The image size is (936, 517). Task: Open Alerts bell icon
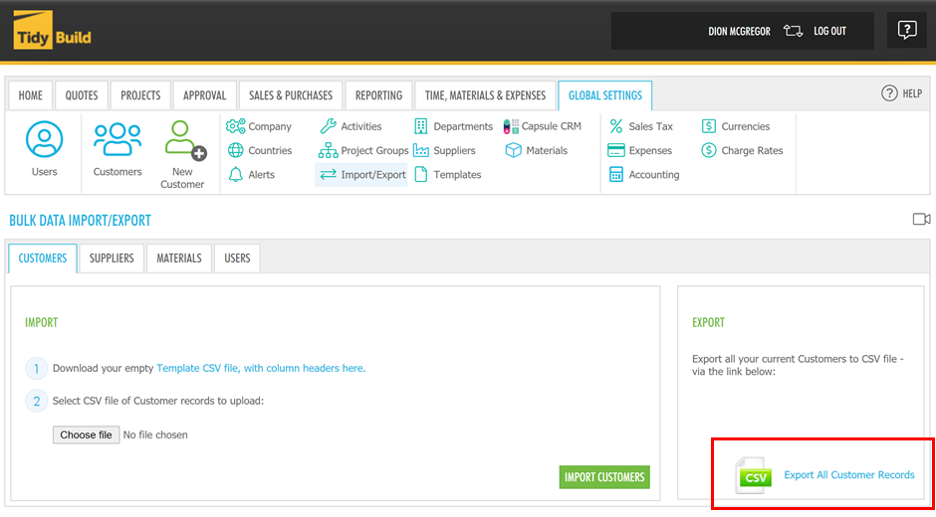point(236,175)
